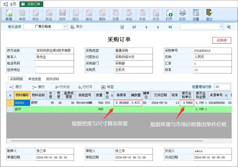Go to last record arrow
This screenshot has width=238, height=167.
(x=170, y=27)
